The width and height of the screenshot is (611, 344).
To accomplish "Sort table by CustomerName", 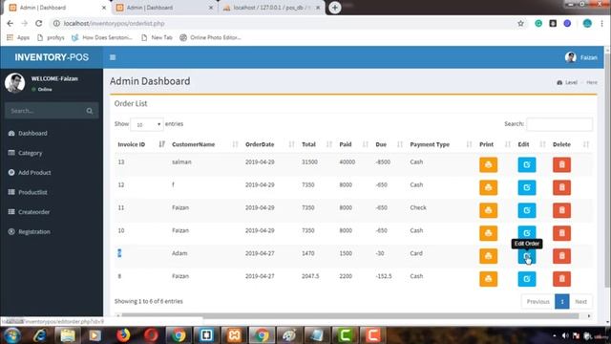I will coord(204,144).
